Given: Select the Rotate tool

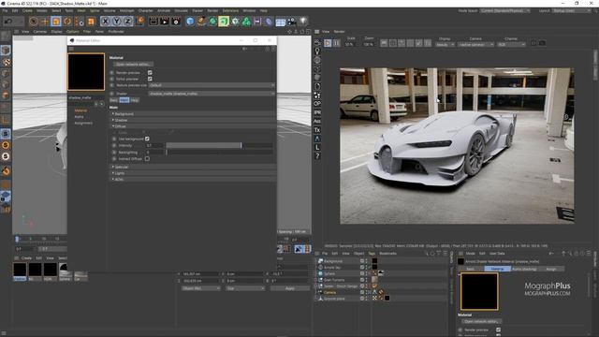Looking at the screenshot, I should (x=67, y=22).
